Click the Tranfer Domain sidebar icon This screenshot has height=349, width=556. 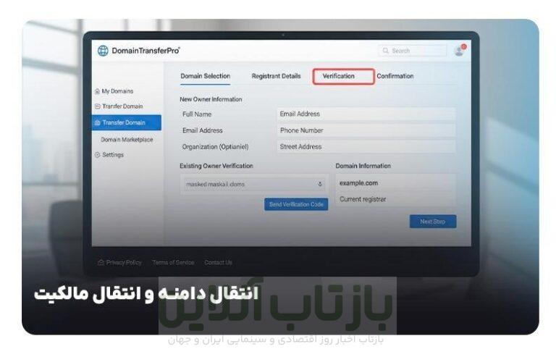pos(98,106)
